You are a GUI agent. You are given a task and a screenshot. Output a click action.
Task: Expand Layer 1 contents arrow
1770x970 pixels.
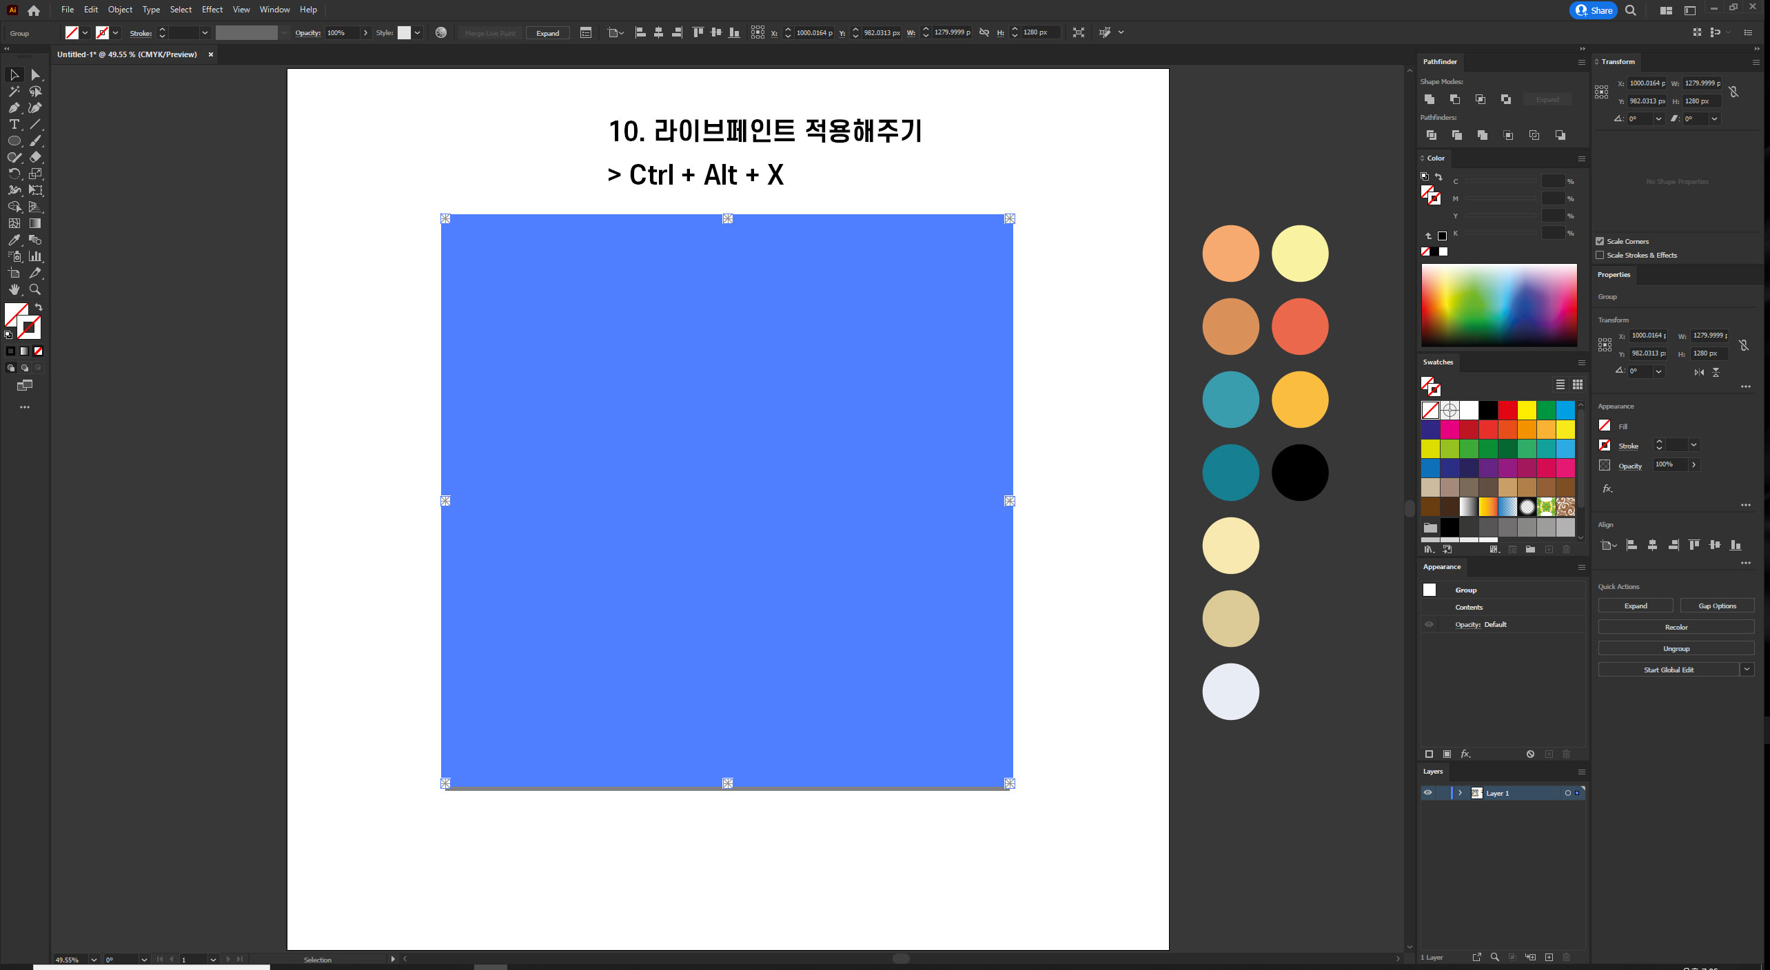click(1461, 793)
